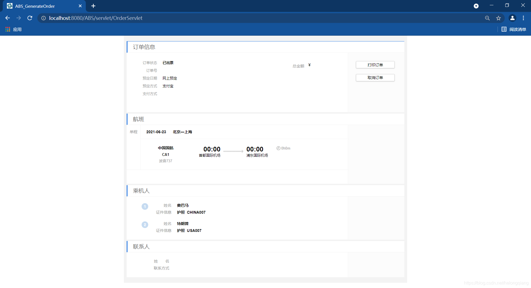Click flight date 2021-06-23
This screenshot has width=531, height=288.
tap(156, 132)
